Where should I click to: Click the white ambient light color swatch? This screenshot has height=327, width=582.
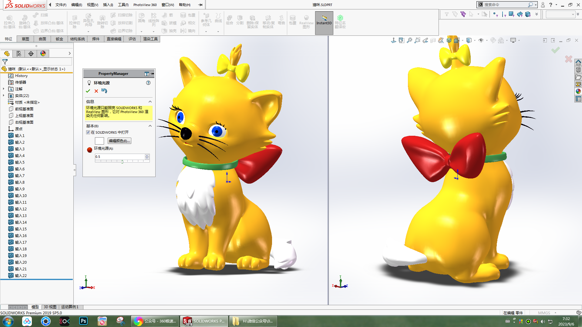(99, 141)
